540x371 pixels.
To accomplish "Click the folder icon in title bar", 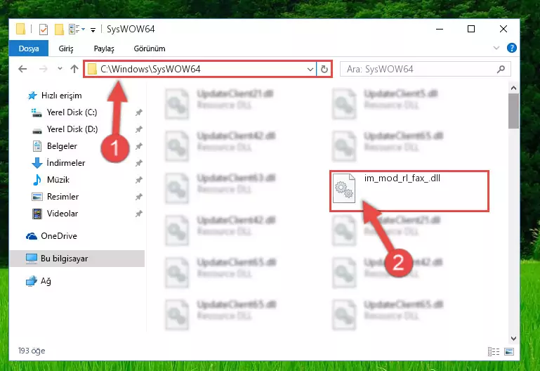I will (x=20, y=30).
